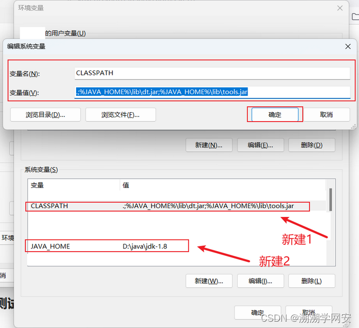Viewport: 359px width, 328px height.
Task: Open the Browse File (浏览文件) button
Action: (121, 115)
